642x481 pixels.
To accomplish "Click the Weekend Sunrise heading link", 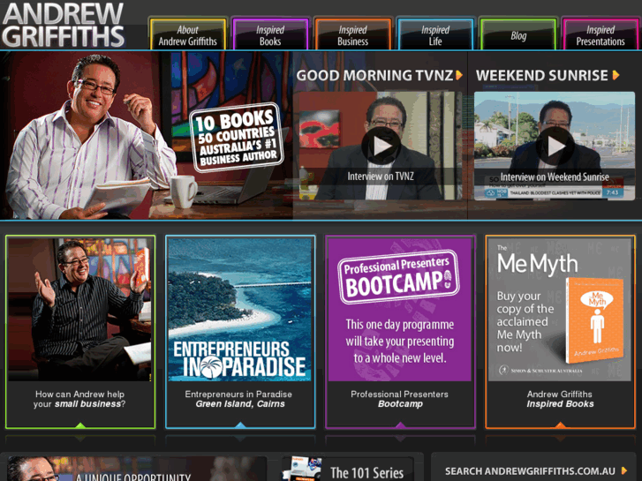I will click(x=541, y=75).
